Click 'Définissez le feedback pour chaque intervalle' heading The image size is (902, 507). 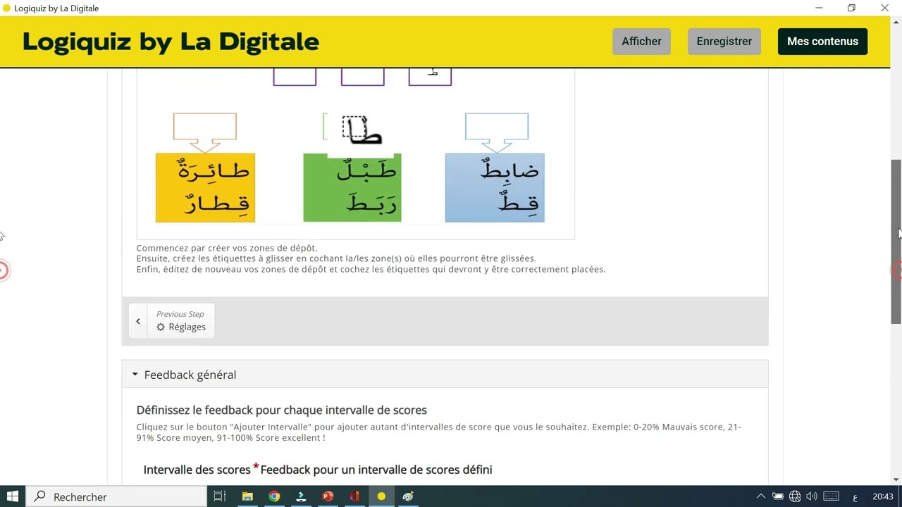click(x=282, y=410)
